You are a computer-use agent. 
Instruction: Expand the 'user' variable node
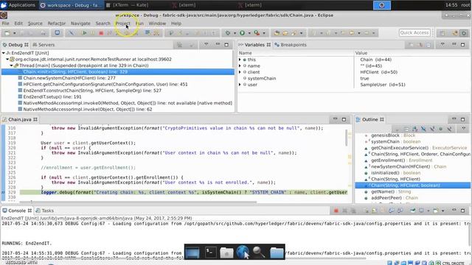click(240, 85)
